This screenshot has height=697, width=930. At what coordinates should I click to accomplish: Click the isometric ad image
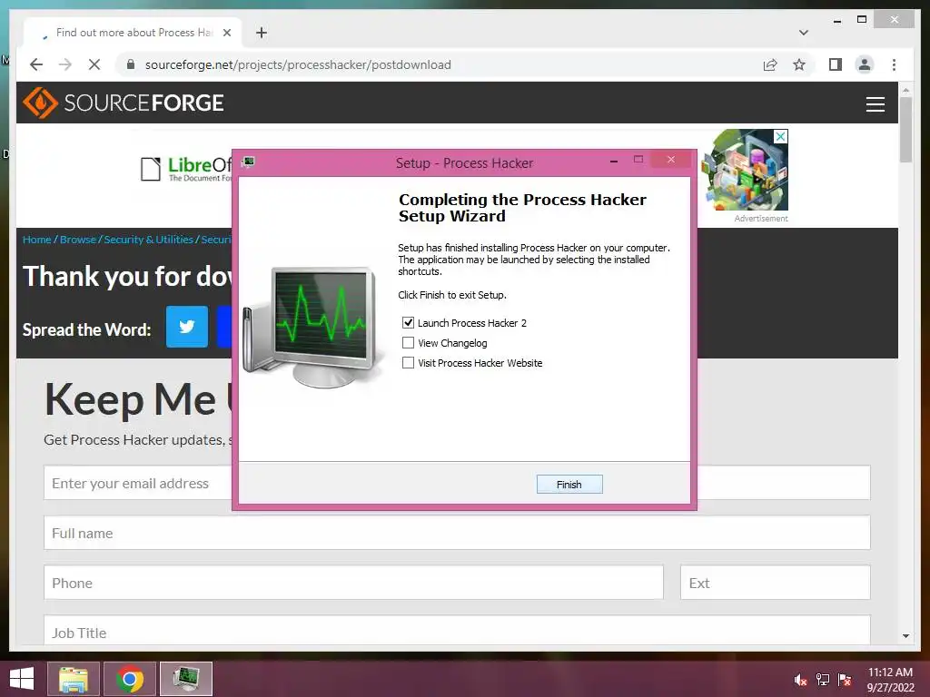(x=745, y=170)
